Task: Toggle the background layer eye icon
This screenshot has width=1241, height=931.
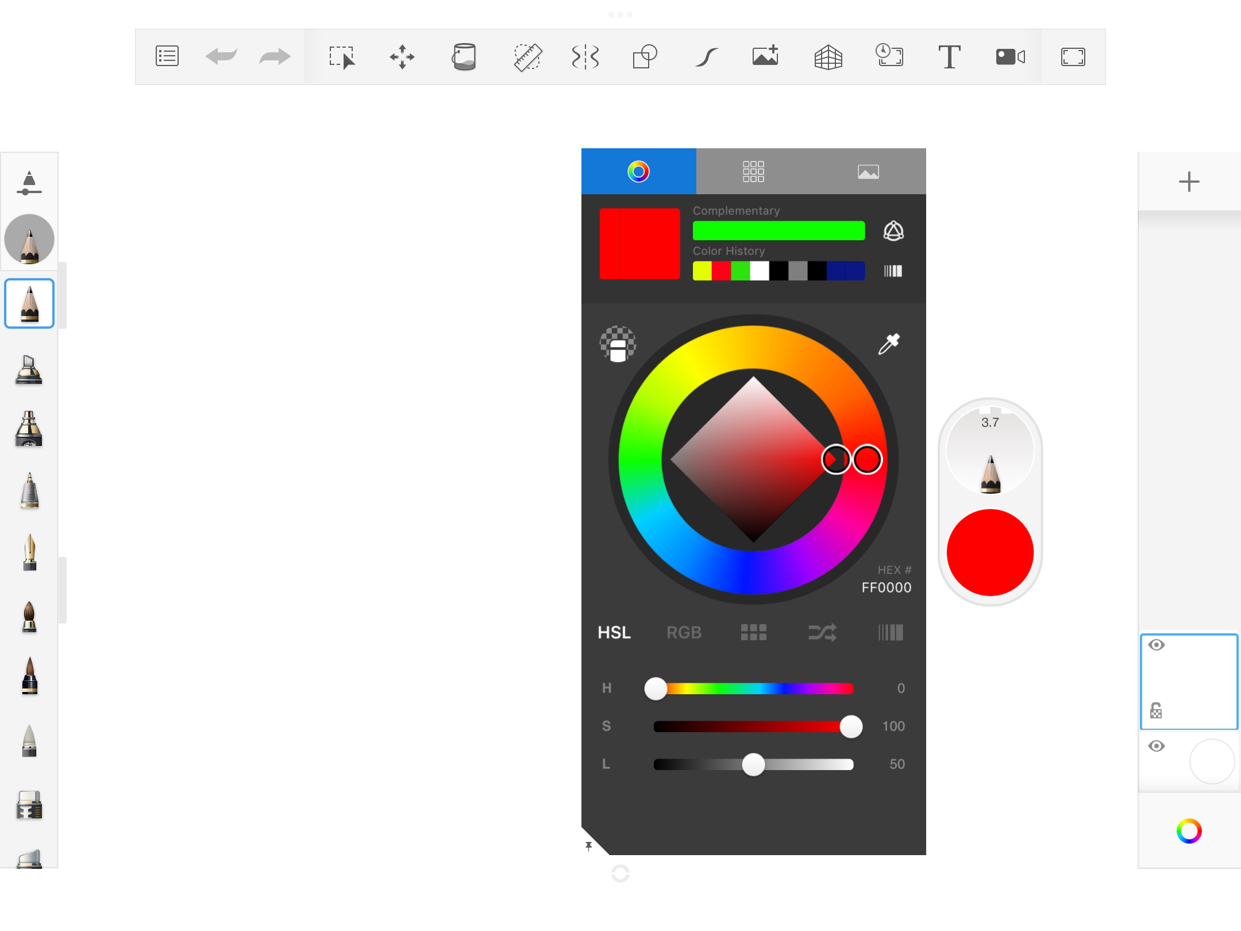Action: pos(1157,746)
